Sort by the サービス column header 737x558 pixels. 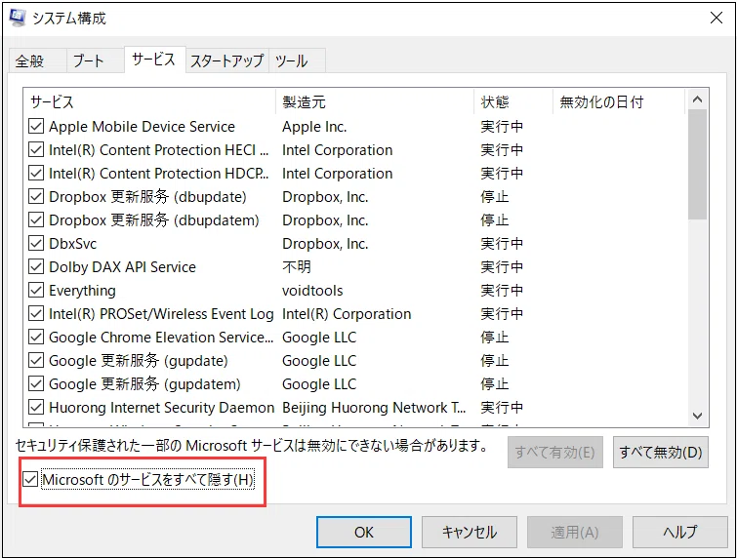pos(149,101)
